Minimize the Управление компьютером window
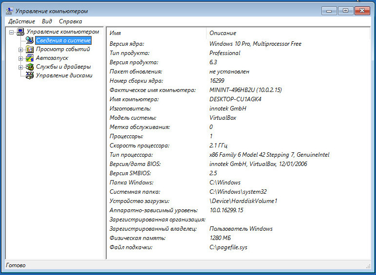This screenshot has height=275, width=376. (x=329, y=11)
